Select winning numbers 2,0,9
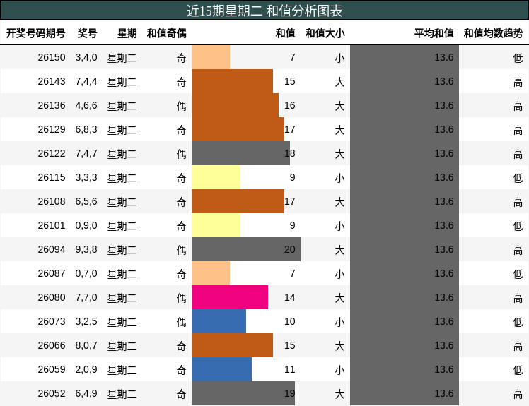The image size is (529, 406). [86, 369]
